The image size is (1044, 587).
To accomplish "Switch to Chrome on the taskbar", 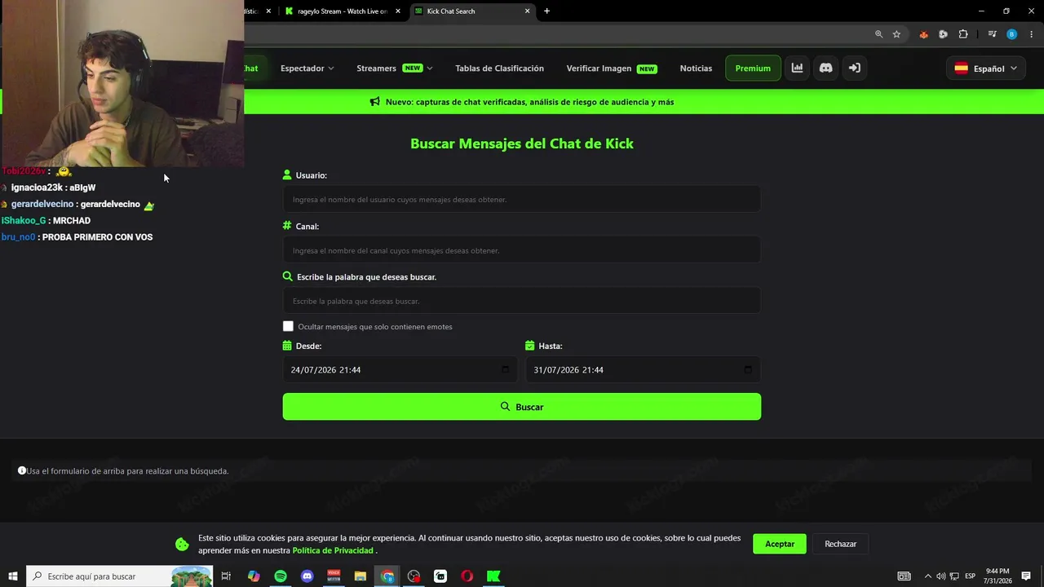I will [x=387, y=576].
